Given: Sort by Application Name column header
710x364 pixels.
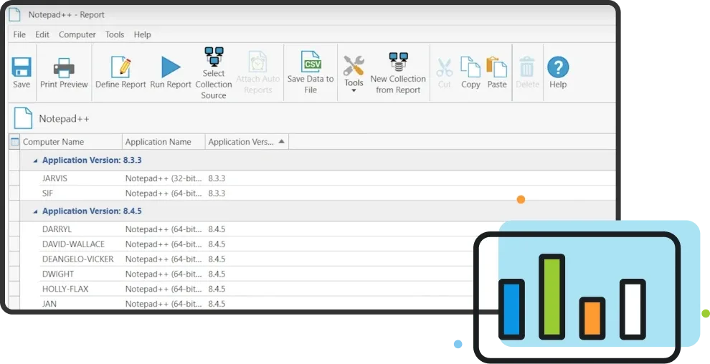Looking at the screenshot, I should click(164, 142).
